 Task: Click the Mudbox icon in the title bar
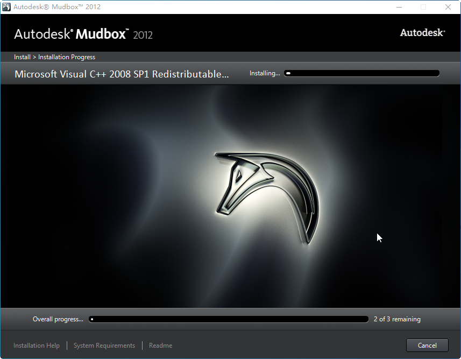tap(6, 7)
